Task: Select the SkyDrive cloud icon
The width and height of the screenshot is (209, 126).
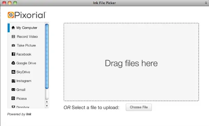Action: point(13,72)
